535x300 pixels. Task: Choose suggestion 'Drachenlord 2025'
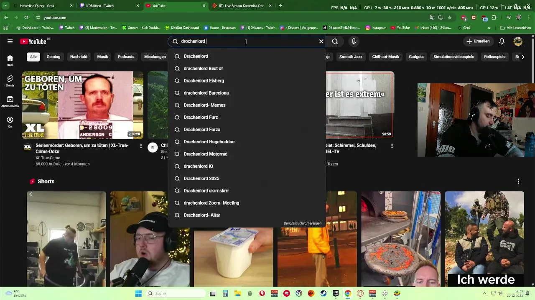[247, 178]
